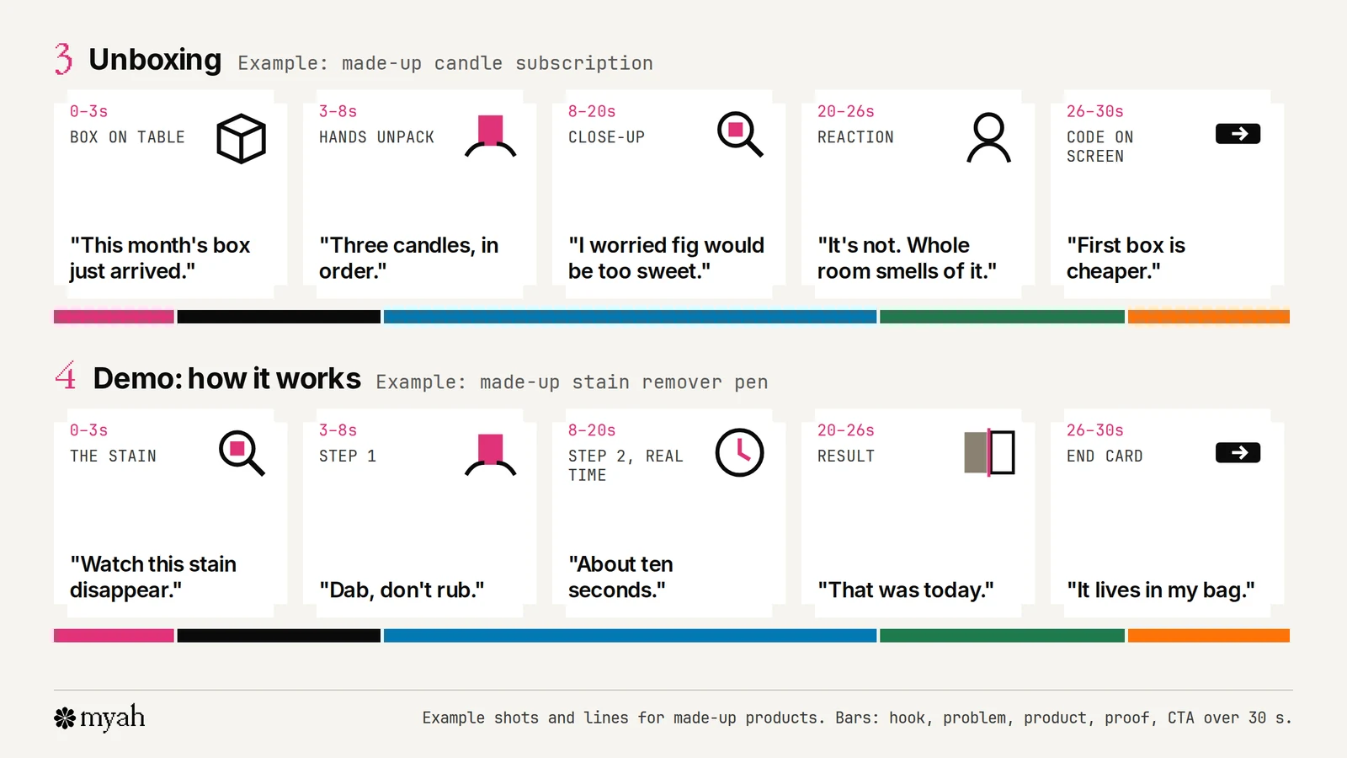This screenshot has height=758, width=1347.
Task: Click the before-after icon on Result card
Action: click(989, 452)
